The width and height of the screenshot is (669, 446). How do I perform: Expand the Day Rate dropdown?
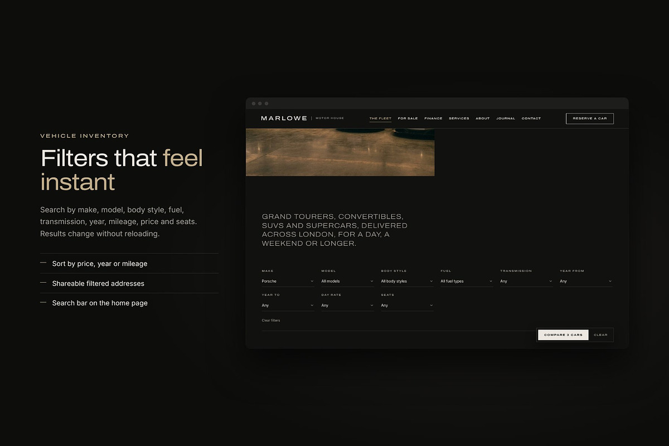point(348,306)
